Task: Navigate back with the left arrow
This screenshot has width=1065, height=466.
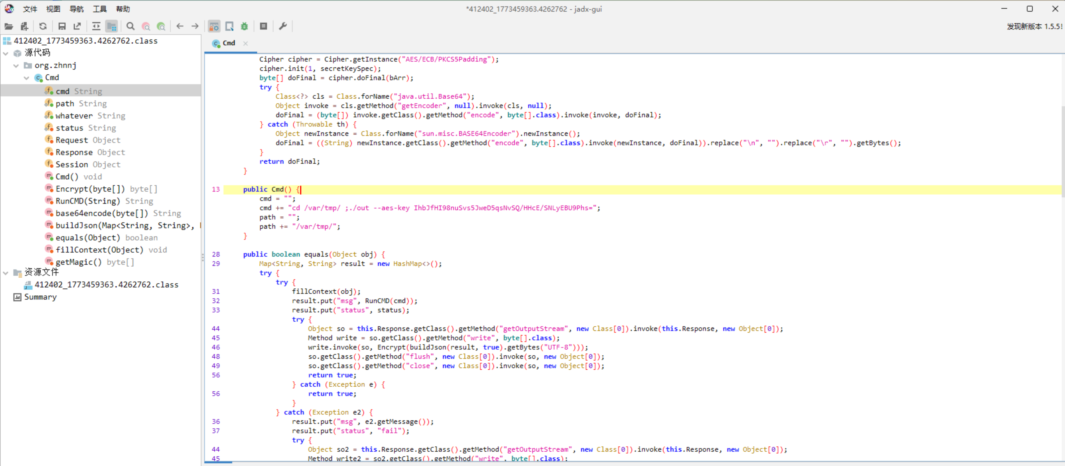Action: click(180, 26)
